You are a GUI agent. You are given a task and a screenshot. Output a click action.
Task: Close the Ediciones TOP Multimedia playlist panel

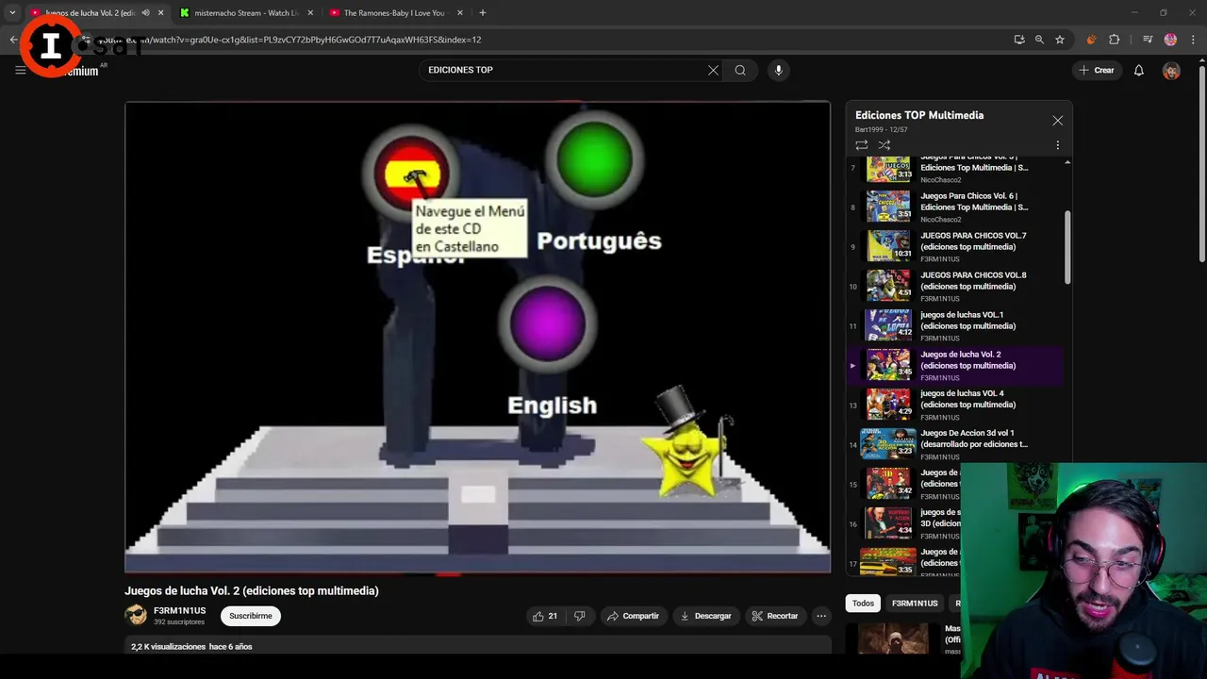[1057, 121]
